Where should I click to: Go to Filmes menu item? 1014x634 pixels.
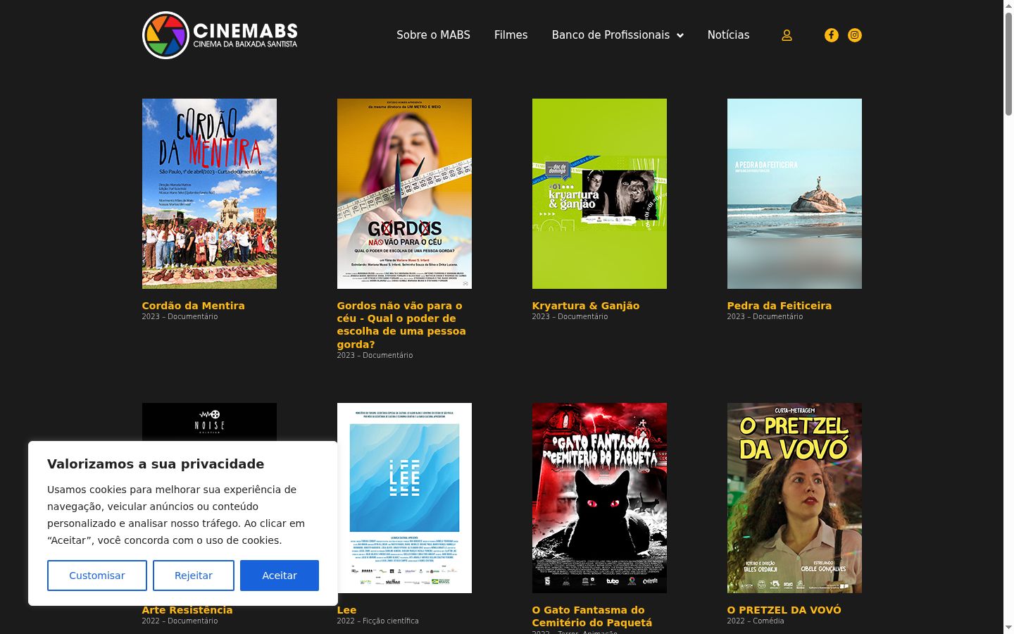(511, 35)
